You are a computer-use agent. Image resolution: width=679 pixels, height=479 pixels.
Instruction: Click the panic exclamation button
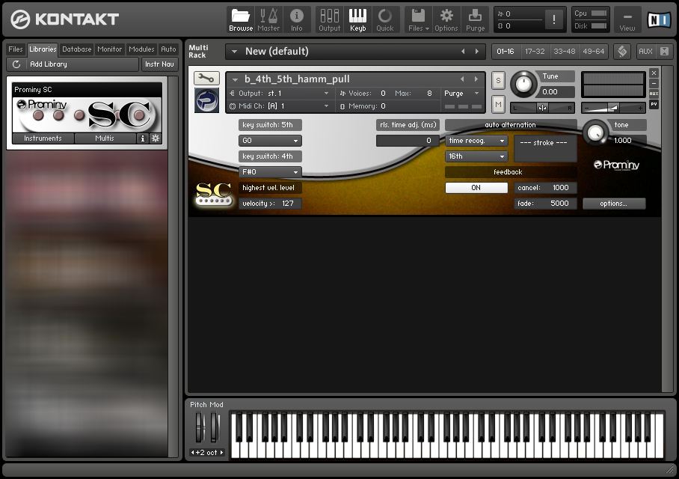554,19
